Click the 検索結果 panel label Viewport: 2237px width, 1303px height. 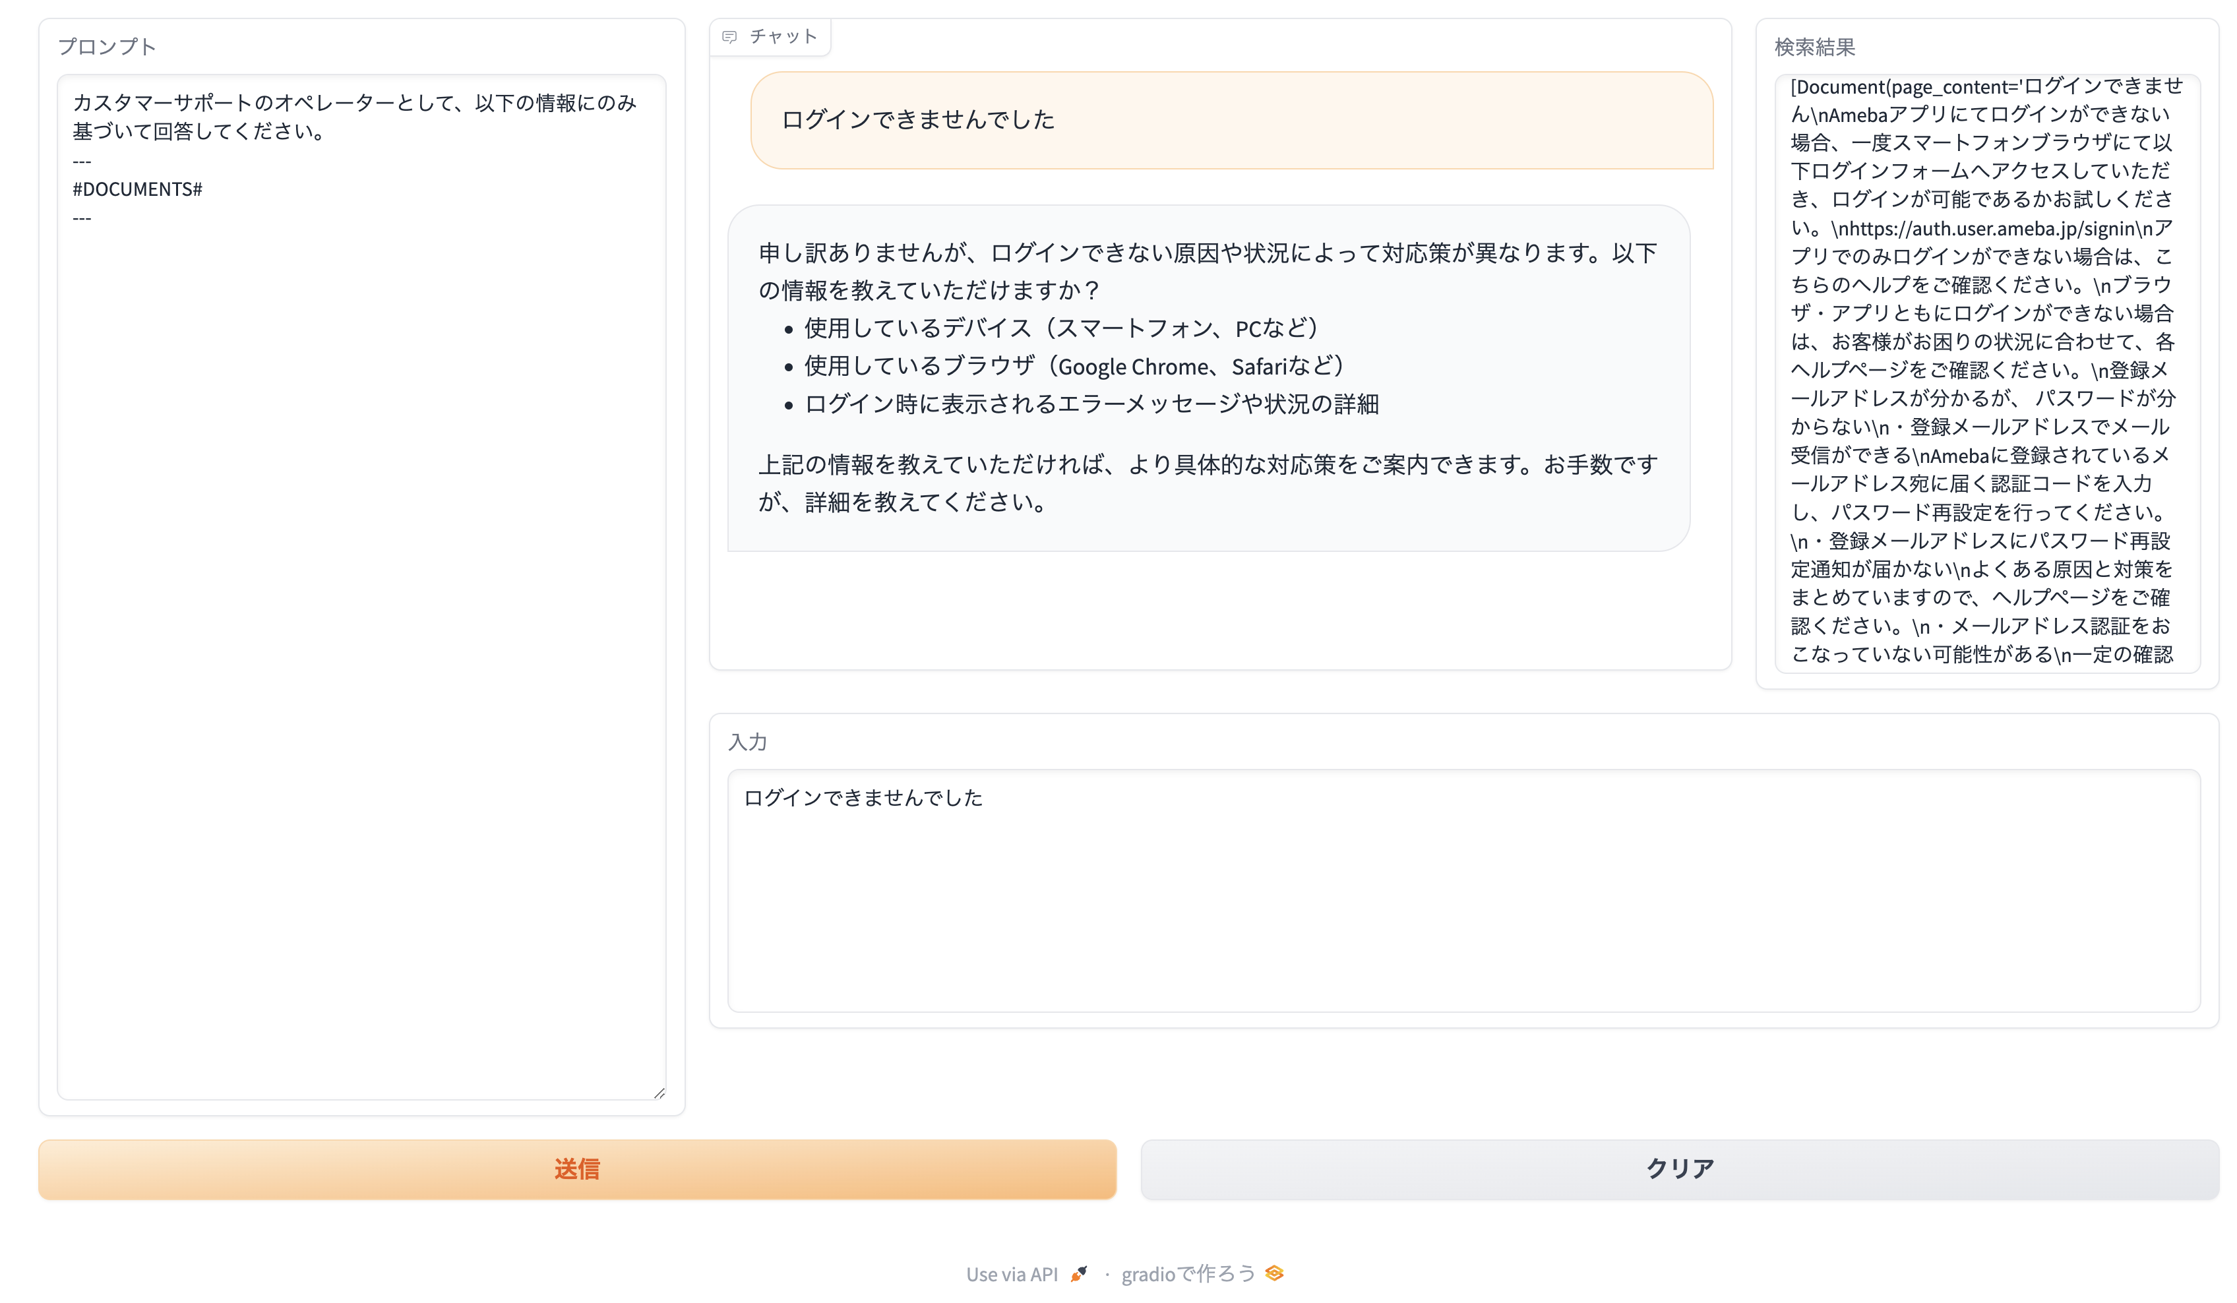point(1814,47)
